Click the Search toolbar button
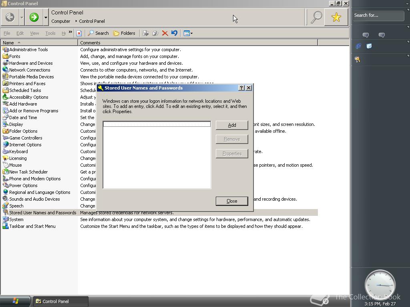The image size is (410, 307). click(98, 33)
